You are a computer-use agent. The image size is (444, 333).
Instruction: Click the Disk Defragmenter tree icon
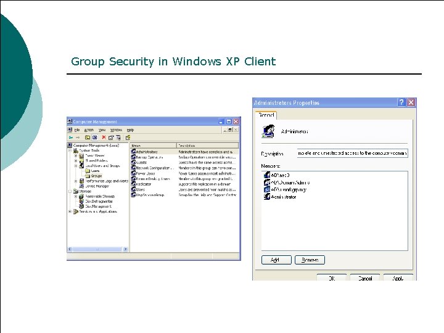[x=81, y=201]
